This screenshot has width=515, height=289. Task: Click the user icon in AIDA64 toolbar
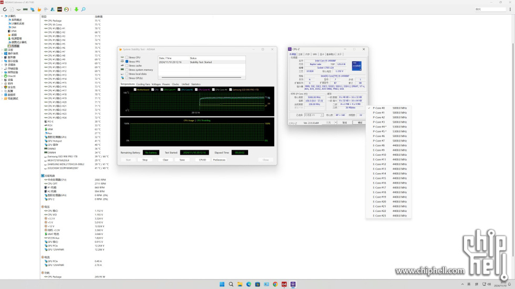[x=53, y=9]
